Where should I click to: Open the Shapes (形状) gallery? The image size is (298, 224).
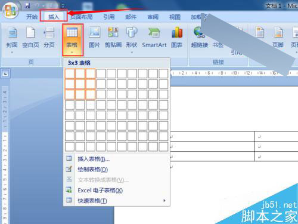132,40
